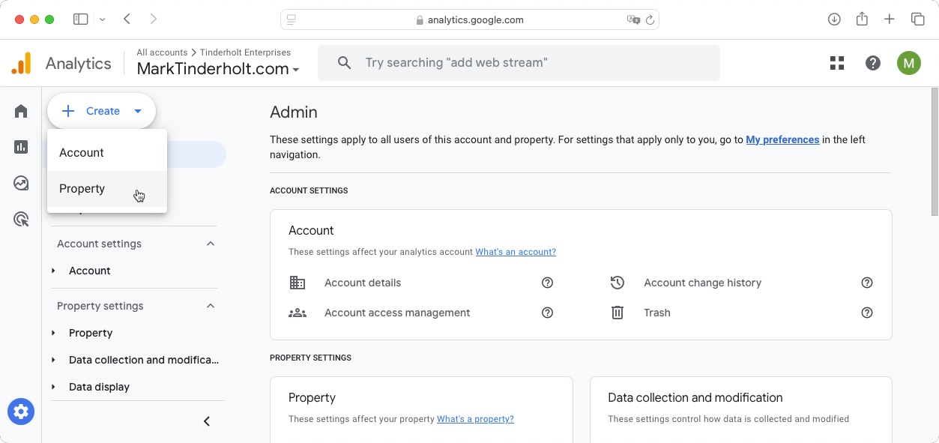Open the Reports bar chart icon
The height and width of the screenshot is (443, 939).
pyautogui.click(x=21, y=147)
